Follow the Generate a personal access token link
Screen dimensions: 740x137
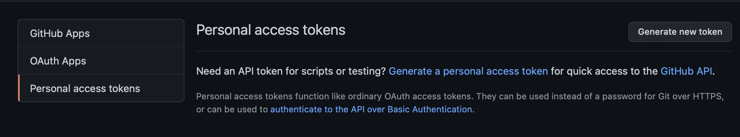pyautogui.click(x=468, y=71)
